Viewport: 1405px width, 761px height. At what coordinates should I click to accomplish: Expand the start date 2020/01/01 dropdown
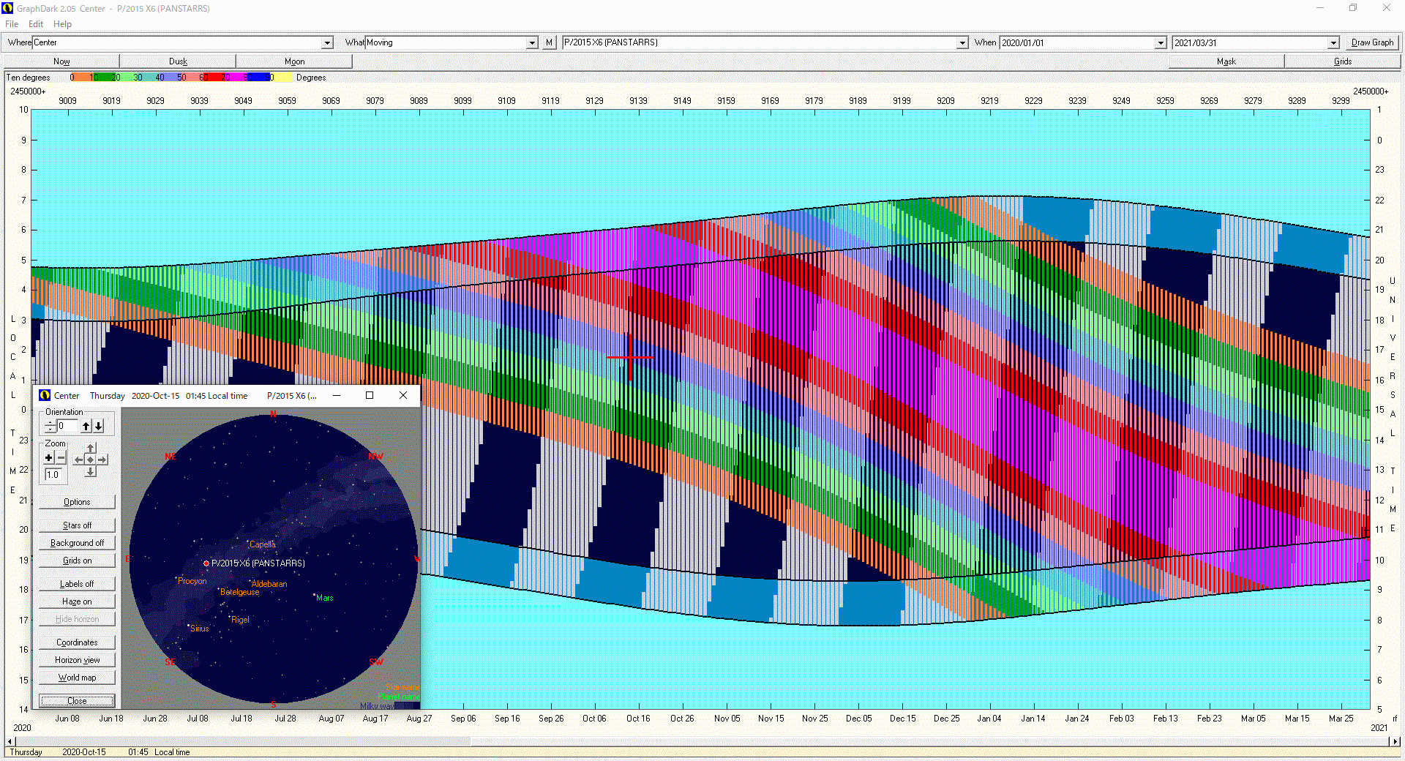1161,43
